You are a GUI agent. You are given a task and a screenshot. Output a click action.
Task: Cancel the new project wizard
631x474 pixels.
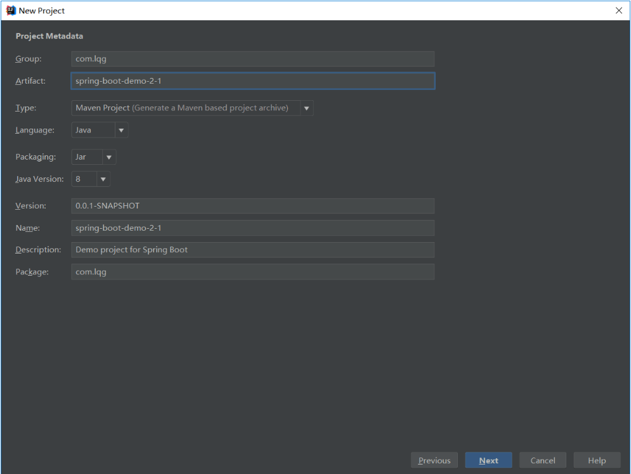543,460
